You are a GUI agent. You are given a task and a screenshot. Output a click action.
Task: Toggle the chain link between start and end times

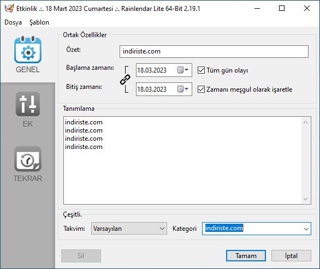(x=125, y=79)
